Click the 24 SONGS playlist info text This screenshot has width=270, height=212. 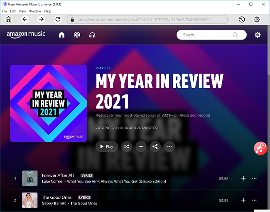tap(126, 128)
